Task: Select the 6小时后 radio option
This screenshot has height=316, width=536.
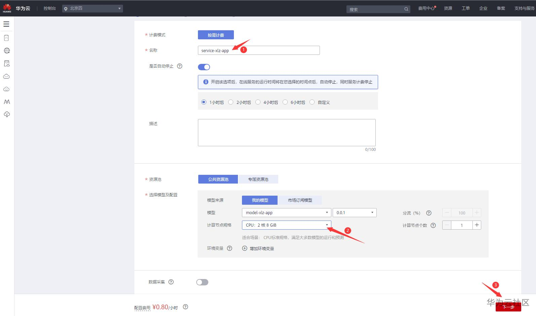Action: click(285, 102)
